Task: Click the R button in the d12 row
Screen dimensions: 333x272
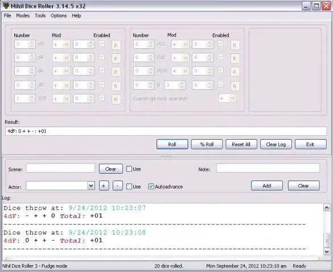Action: point(235,45)
